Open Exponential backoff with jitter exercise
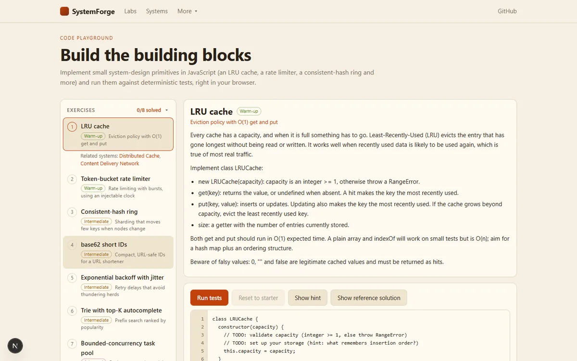Image resolution: width=577 pixels, height=361 pixels. coord(118,285)
